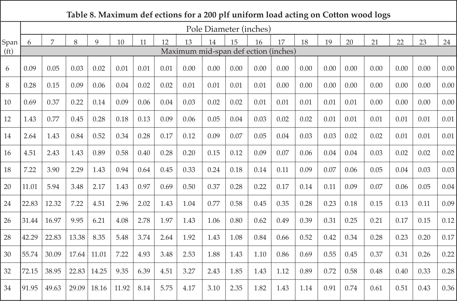457x301 pixels.
Task: Click the cell with 30.09
Action: click(x=53, y=254)
